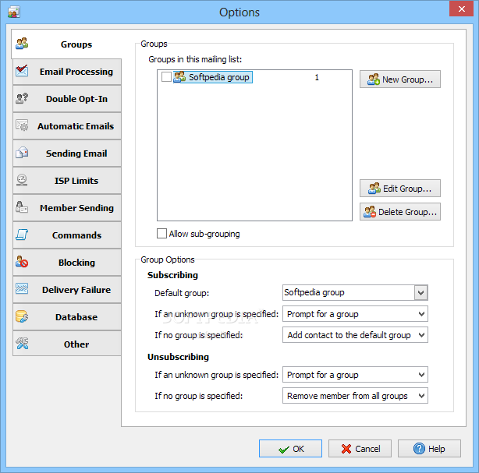
Task: Click the Email Processing envelope icon
Action: [x=22, y=71]
